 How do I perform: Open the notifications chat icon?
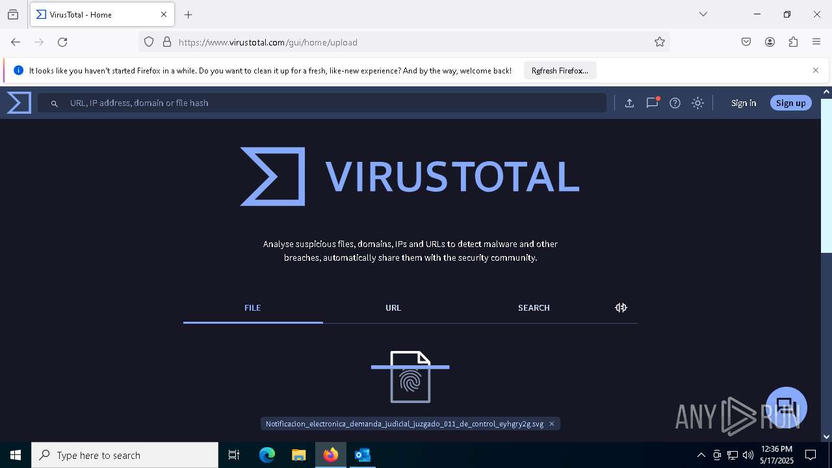(x=652, y=103)
